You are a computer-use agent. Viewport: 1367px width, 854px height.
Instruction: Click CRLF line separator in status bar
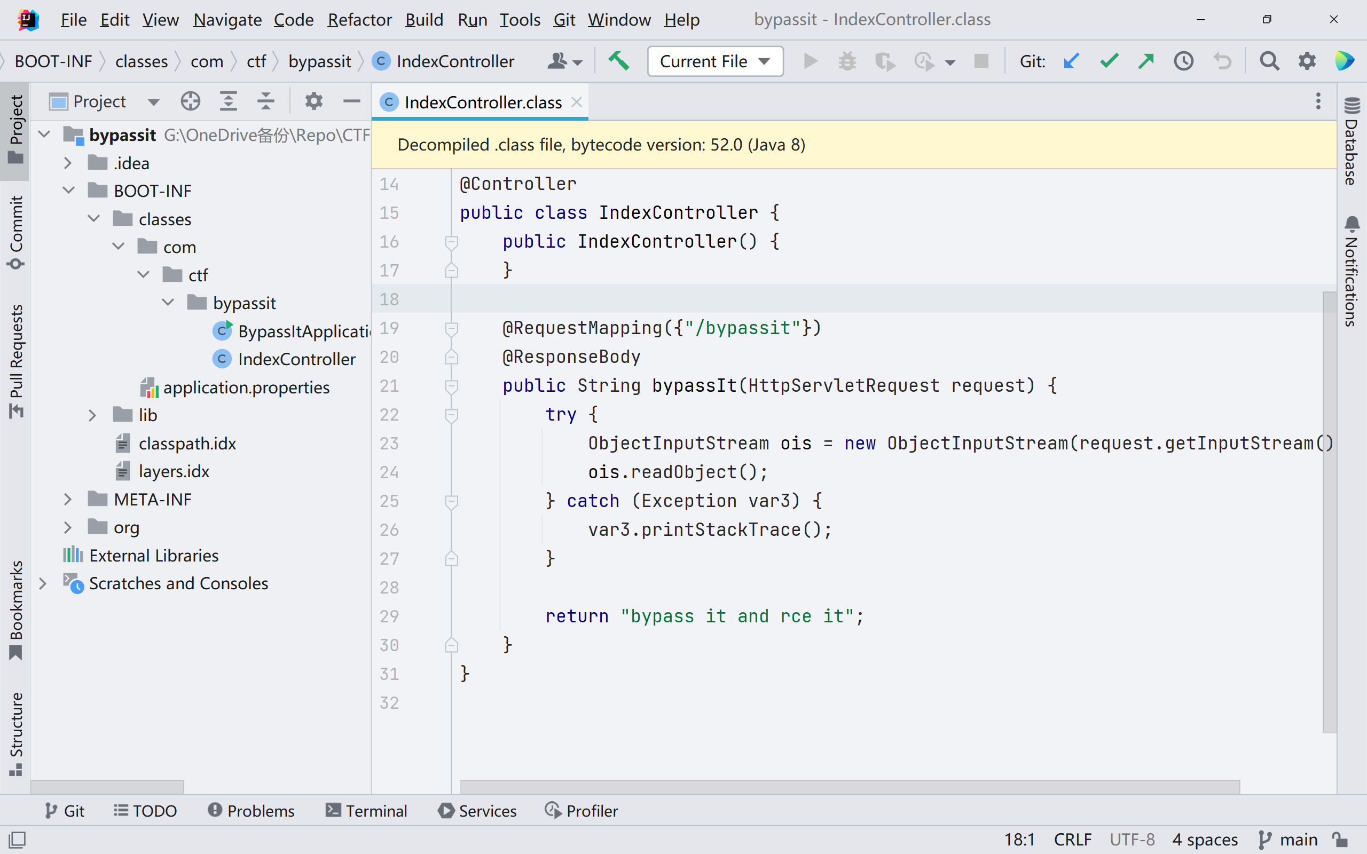point(1072,839)
